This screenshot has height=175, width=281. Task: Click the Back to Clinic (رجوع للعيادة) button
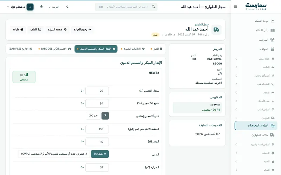click(82, 29)
